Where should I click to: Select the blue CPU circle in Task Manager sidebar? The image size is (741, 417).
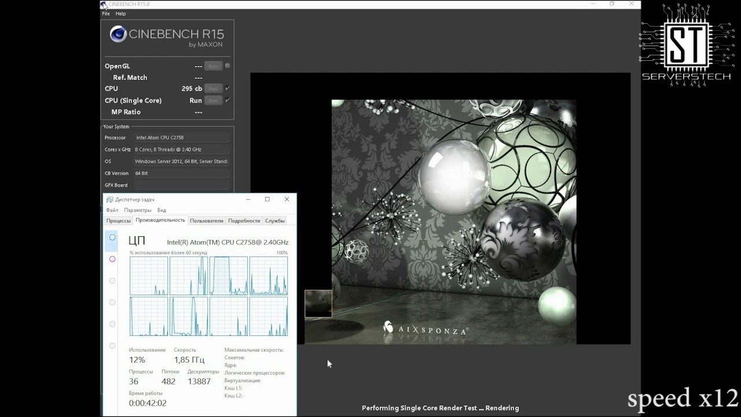[112, 237]
